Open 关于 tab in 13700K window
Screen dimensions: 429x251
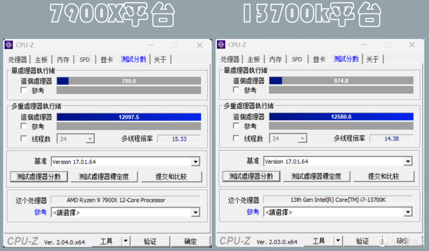372,59
